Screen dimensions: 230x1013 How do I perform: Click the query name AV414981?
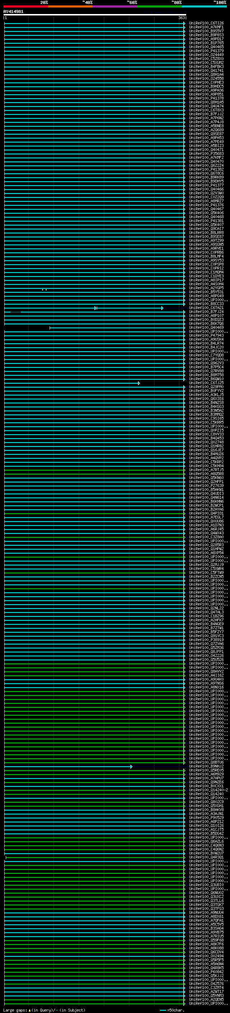tap(13, 11)
